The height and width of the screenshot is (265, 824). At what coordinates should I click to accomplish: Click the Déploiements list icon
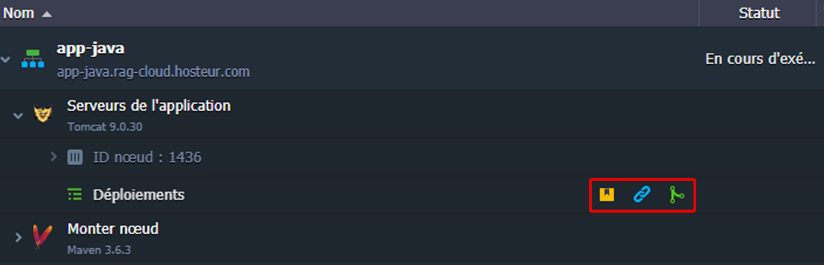point(74,194)
